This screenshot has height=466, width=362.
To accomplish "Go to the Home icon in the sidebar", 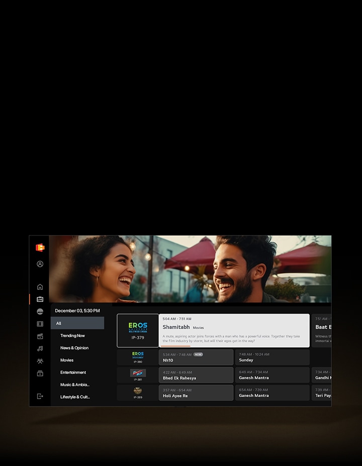I will [40, 287].
